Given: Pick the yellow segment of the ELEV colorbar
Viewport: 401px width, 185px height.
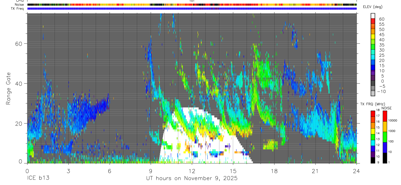Looking at the screenshot, I should [x=373, y=37].
